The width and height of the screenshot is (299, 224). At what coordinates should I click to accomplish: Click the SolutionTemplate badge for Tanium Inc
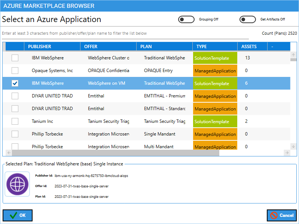215,121
